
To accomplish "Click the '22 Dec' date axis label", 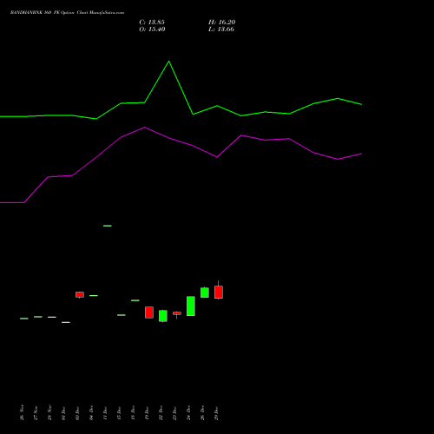I will coord(161,413).
